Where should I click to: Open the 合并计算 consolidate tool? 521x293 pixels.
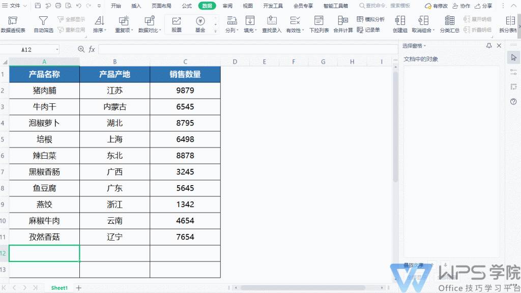click(343, 24)
